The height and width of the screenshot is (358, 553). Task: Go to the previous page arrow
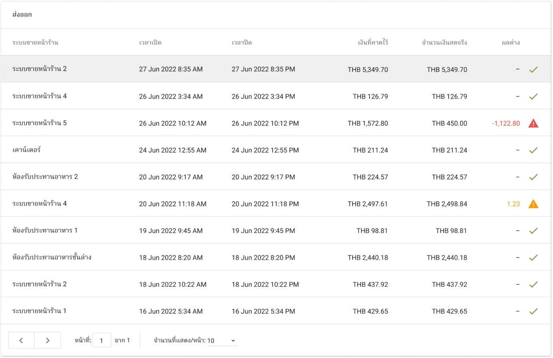[21, 340]
